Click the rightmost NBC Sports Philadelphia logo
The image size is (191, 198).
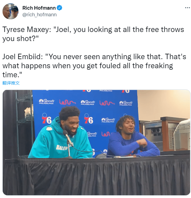(x=126, y=103)
